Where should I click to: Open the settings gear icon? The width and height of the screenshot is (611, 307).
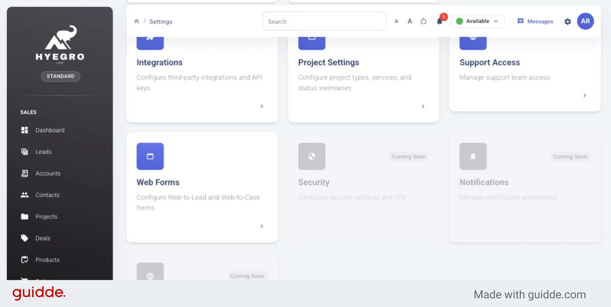(567, 22)
